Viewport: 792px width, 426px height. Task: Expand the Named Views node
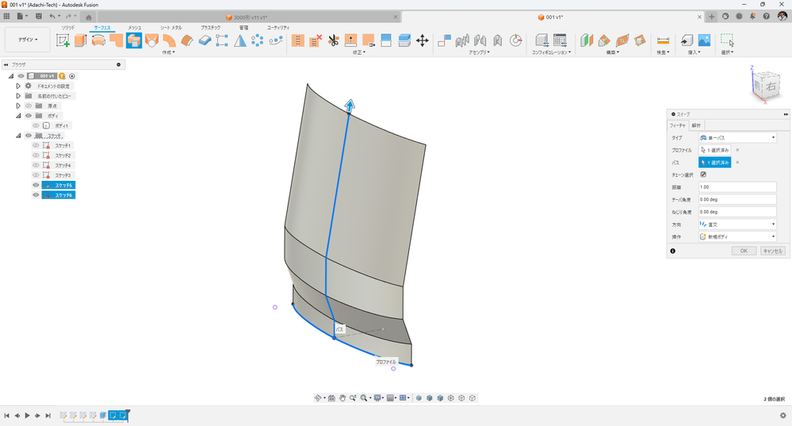[18, 96]
